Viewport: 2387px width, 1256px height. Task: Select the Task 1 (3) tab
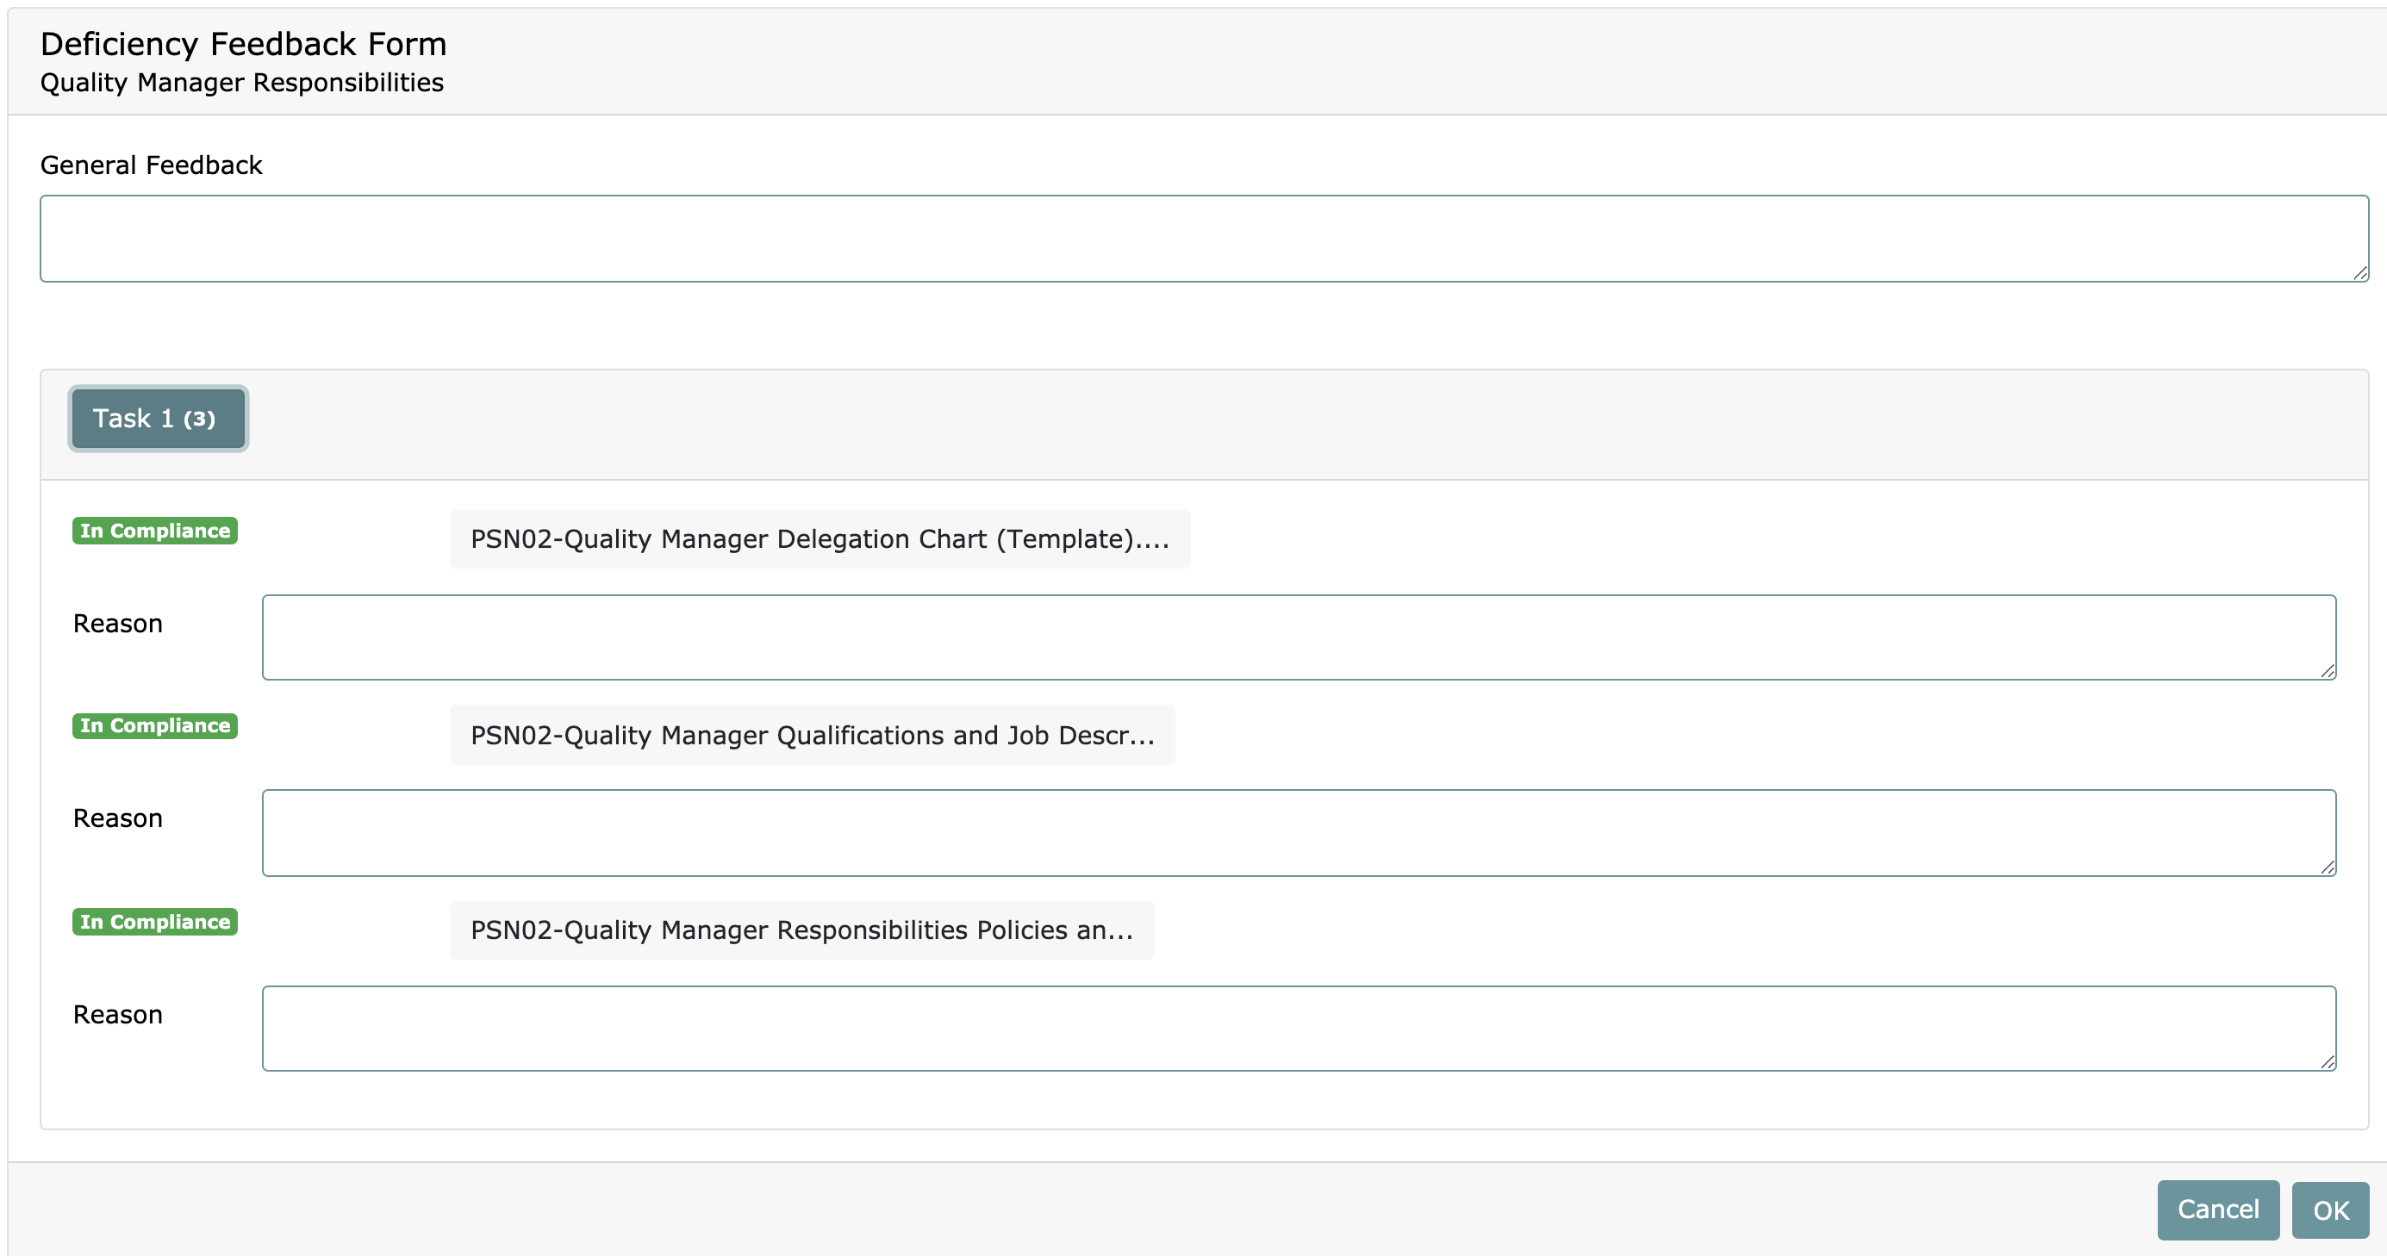158,419
